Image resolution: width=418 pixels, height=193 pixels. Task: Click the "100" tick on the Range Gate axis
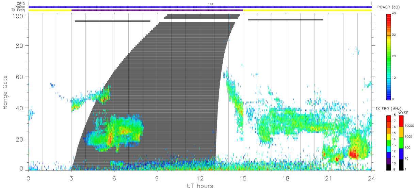coord(18,16)
